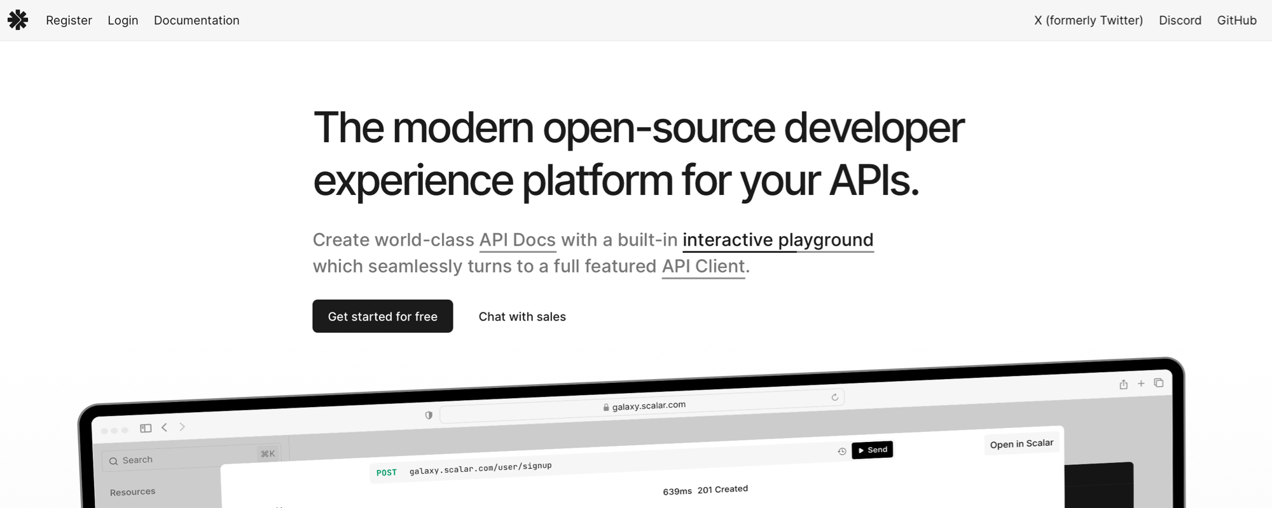1272x508 pixels.
Task: Click the Search field in mockup sidebar
Action: (190, 457)
